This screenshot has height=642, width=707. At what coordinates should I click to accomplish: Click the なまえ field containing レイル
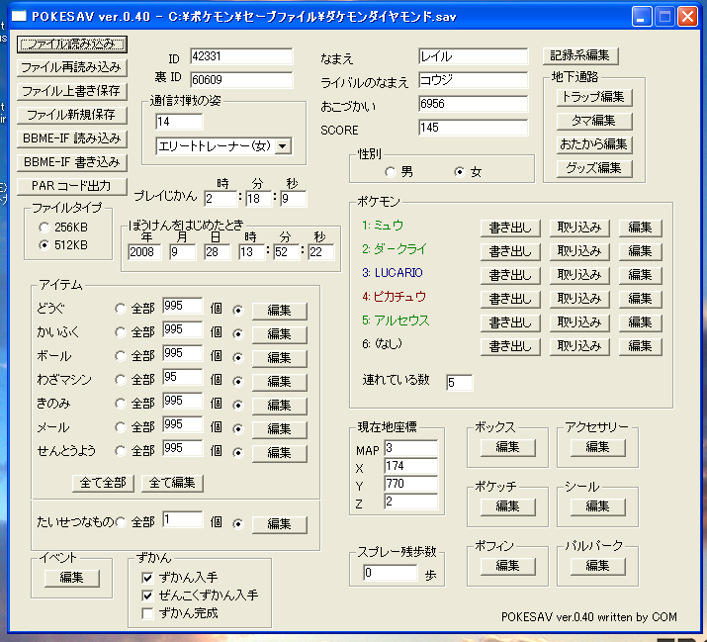tap(473, 56)
